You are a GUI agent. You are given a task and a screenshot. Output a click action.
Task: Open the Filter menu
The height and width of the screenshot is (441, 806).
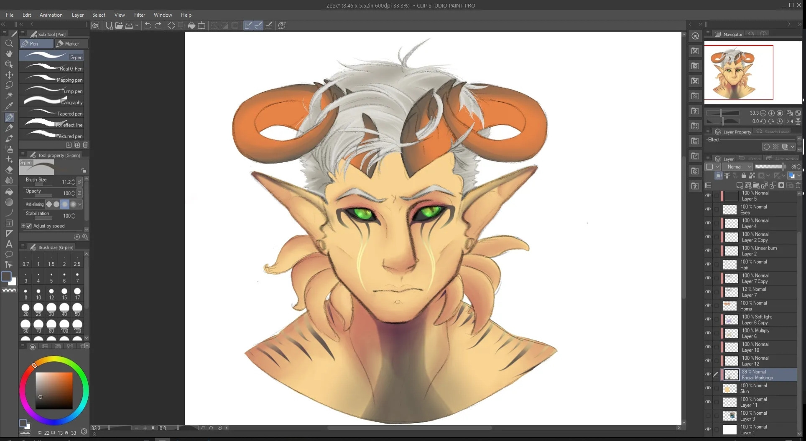click(140, 15)
